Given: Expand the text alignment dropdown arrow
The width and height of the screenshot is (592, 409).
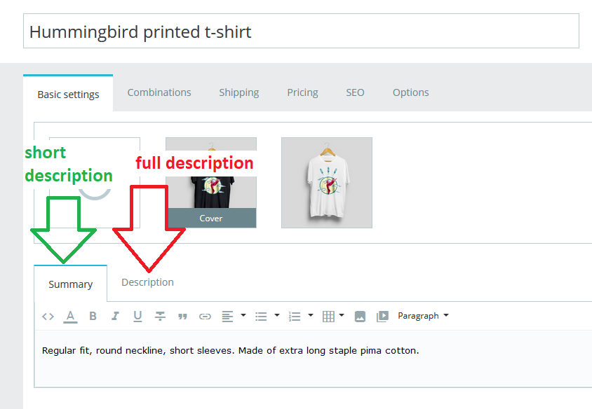Looking at the screenshot, I should point(243,315).
